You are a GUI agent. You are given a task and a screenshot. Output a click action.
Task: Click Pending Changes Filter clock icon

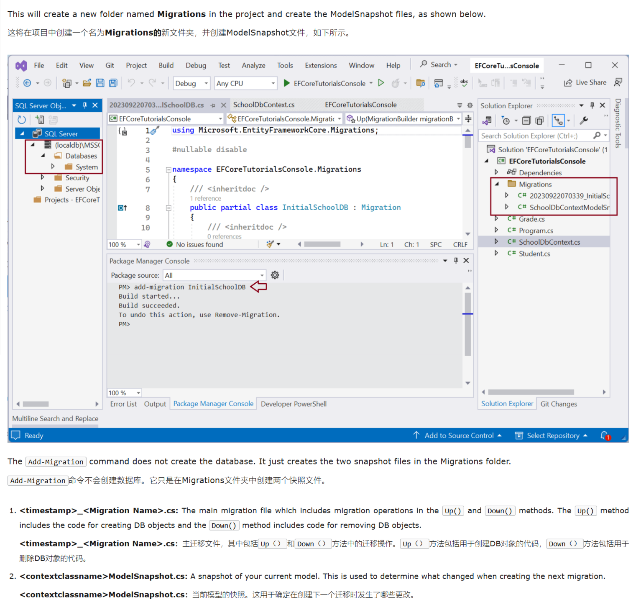click(x=506, y=121)
